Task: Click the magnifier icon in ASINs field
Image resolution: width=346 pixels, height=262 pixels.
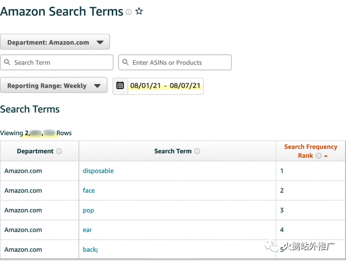Action: tap(125, 62)
